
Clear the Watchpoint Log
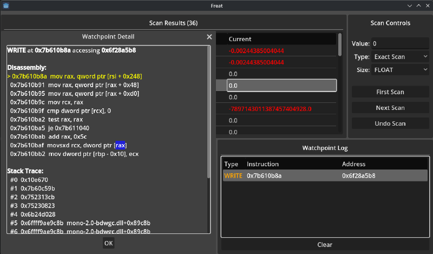click(325, 245)
